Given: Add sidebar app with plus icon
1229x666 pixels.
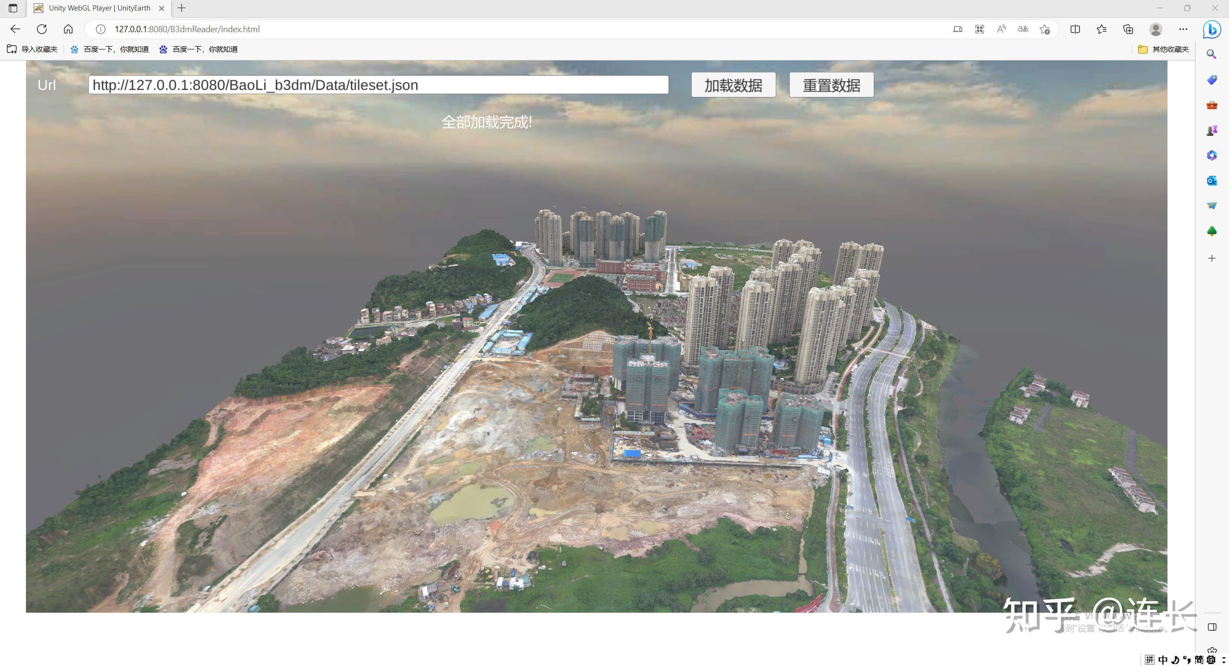Looking at the screenshot, I should (1212, 258).
